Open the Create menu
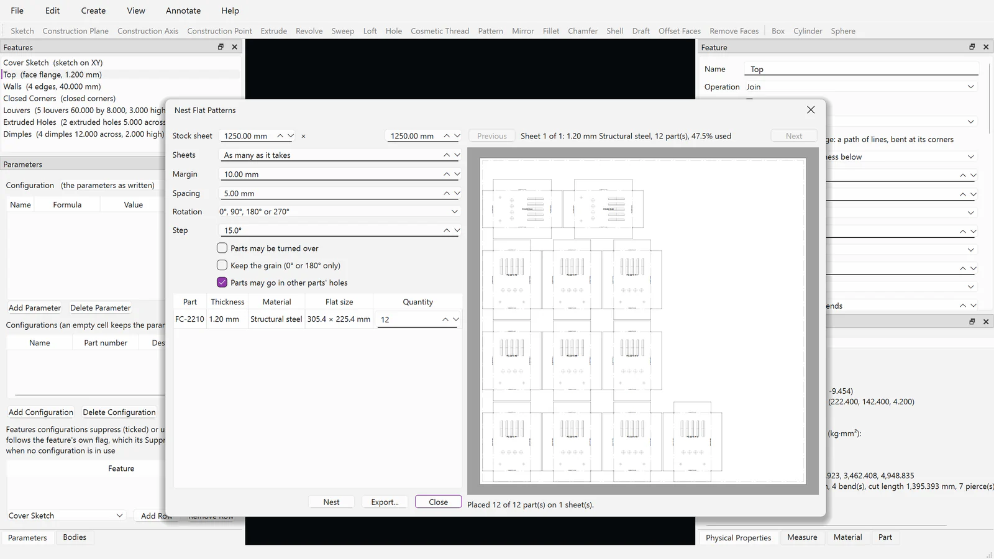The image size is (994, 559). (93, 11)
